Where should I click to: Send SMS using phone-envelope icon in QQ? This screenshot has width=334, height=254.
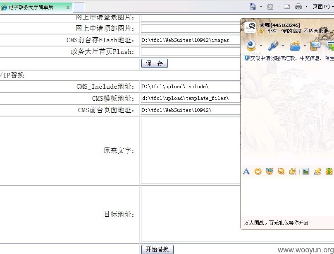[x=315, y=46]
